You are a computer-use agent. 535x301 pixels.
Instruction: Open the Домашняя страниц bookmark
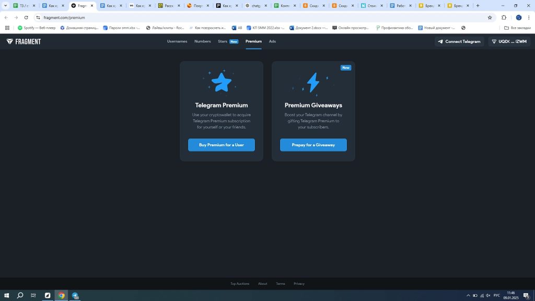[79, 28]
